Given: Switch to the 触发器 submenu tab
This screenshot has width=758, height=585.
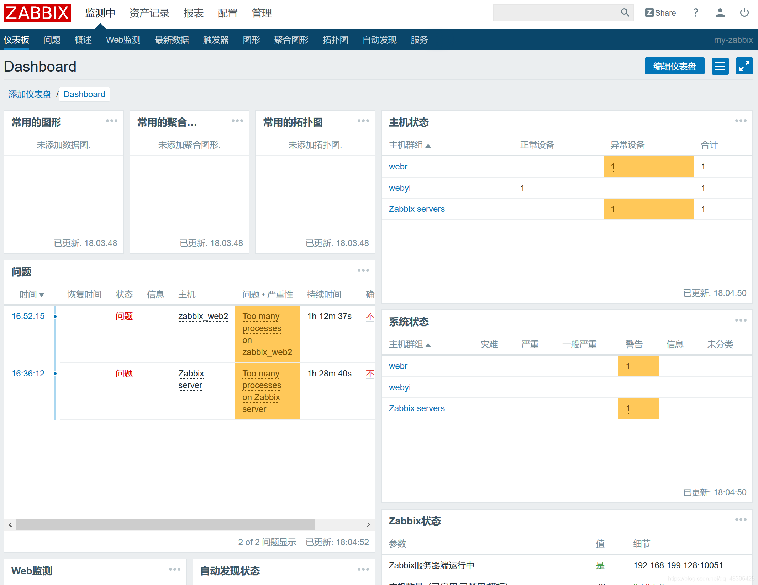Looking at the screenshot, I should pos(216,40).
